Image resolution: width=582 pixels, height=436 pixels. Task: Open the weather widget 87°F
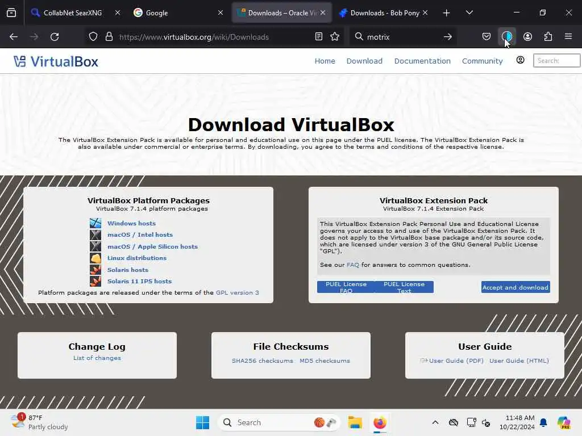point(39,422)
